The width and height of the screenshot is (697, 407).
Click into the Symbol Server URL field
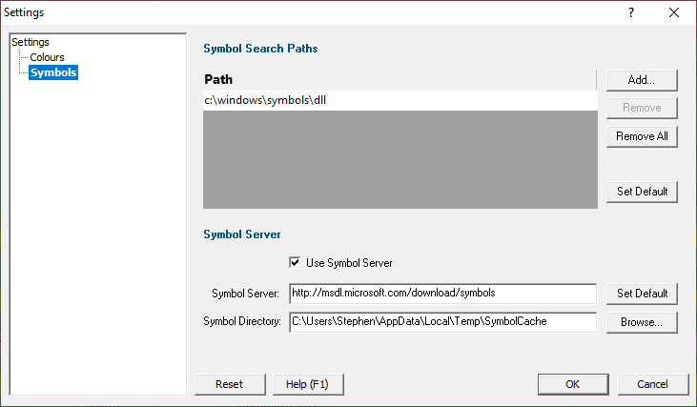click(442, 294)
